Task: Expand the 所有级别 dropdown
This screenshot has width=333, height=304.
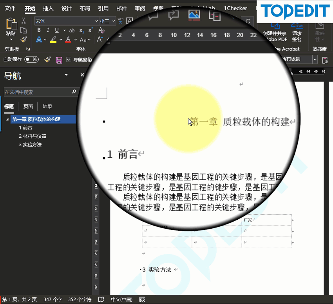Action: coord(315,60)
